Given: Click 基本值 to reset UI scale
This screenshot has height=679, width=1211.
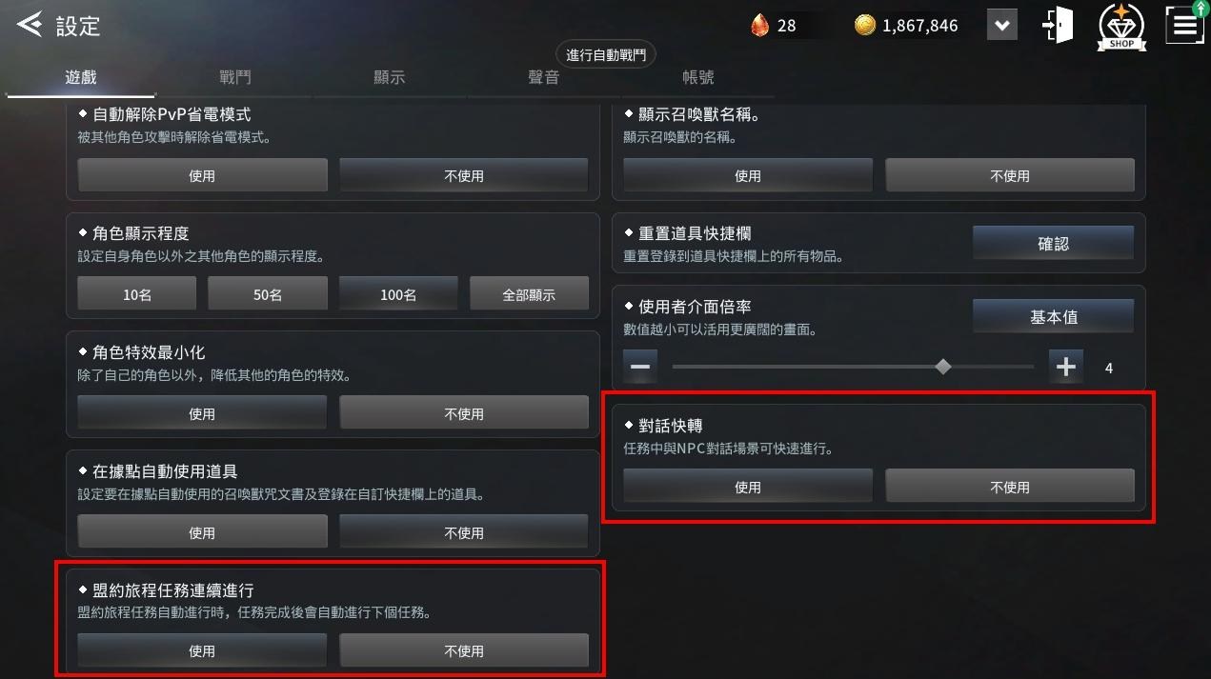Looking at the screenshot, I should pos(1053,317).
